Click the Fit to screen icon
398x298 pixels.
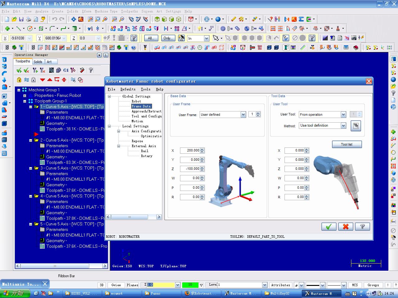point(74,19)
